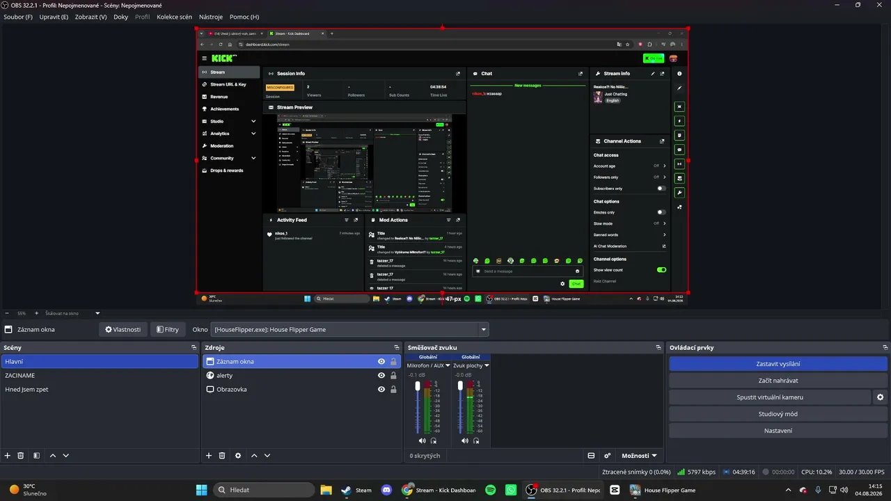Open WhatsApp from the taskbar
This screenshot has height=501, width=891.
[x=512, y=490]
